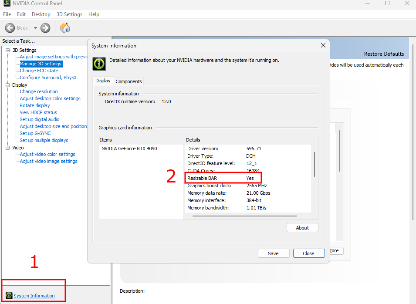This screenshot has height=304, width=416.
Task: Select Adjust video image settings
Action: point(48,161)
